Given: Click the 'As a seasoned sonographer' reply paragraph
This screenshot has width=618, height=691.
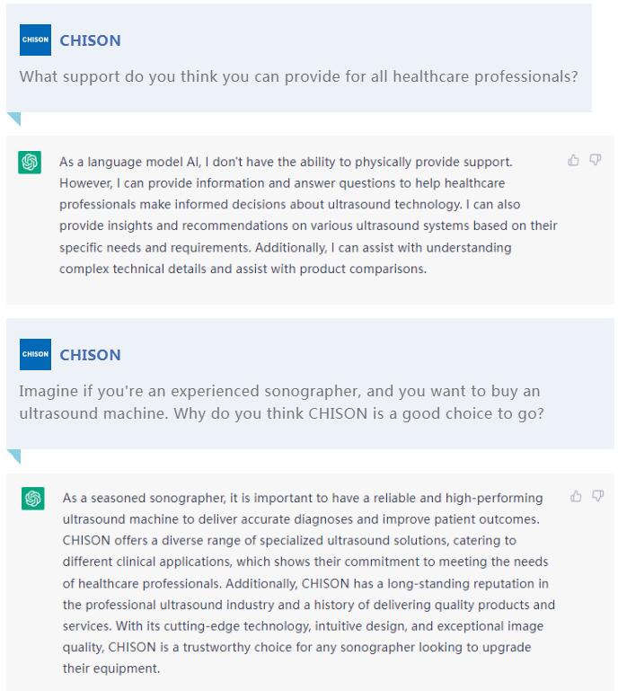Looking at the screenshot, I should (x=309, y=583).
